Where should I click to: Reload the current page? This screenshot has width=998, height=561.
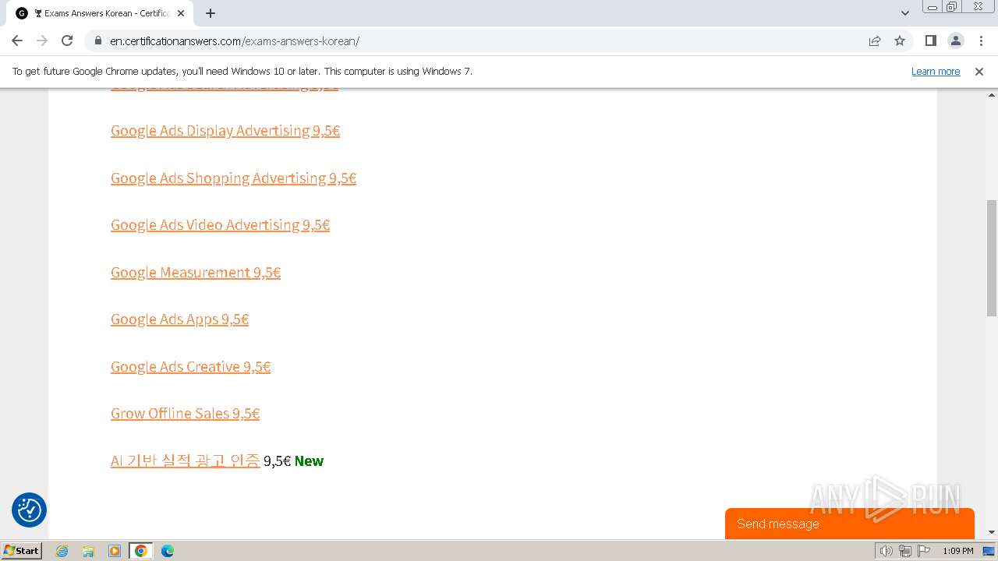pyautogui.click(x=67, y=41)
